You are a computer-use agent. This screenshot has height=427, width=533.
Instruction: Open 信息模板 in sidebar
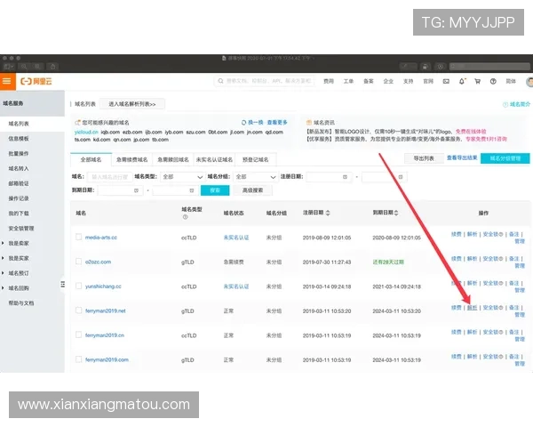coord(19,139)
